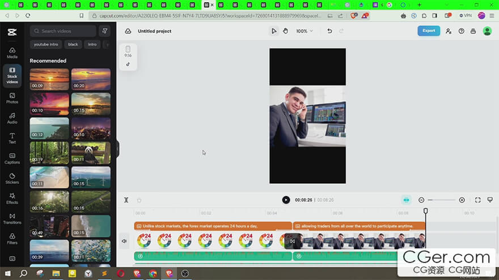Open a new browser tab
The image size is (499, 280).
tap(420, 5)
